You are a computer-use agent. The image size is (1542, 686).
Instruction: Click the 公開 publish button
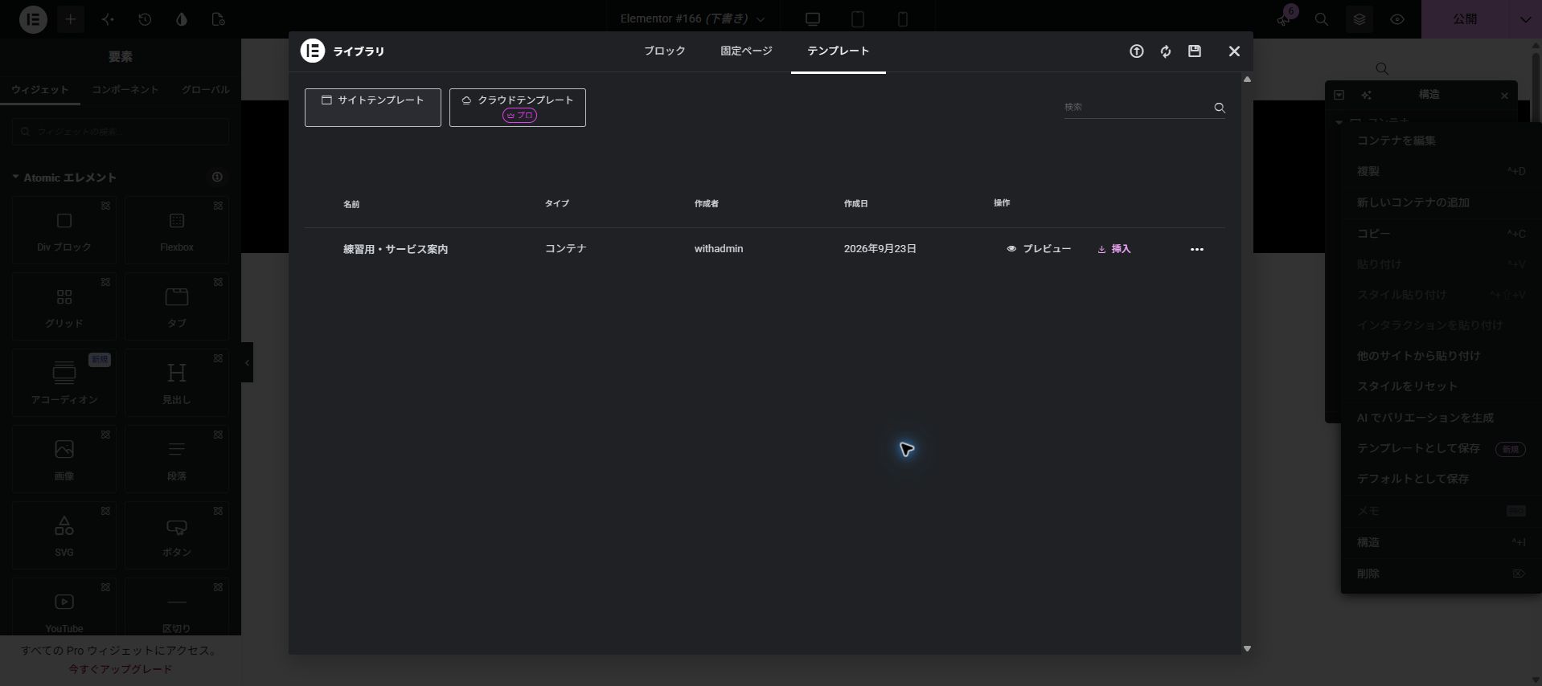(1466, 19)
